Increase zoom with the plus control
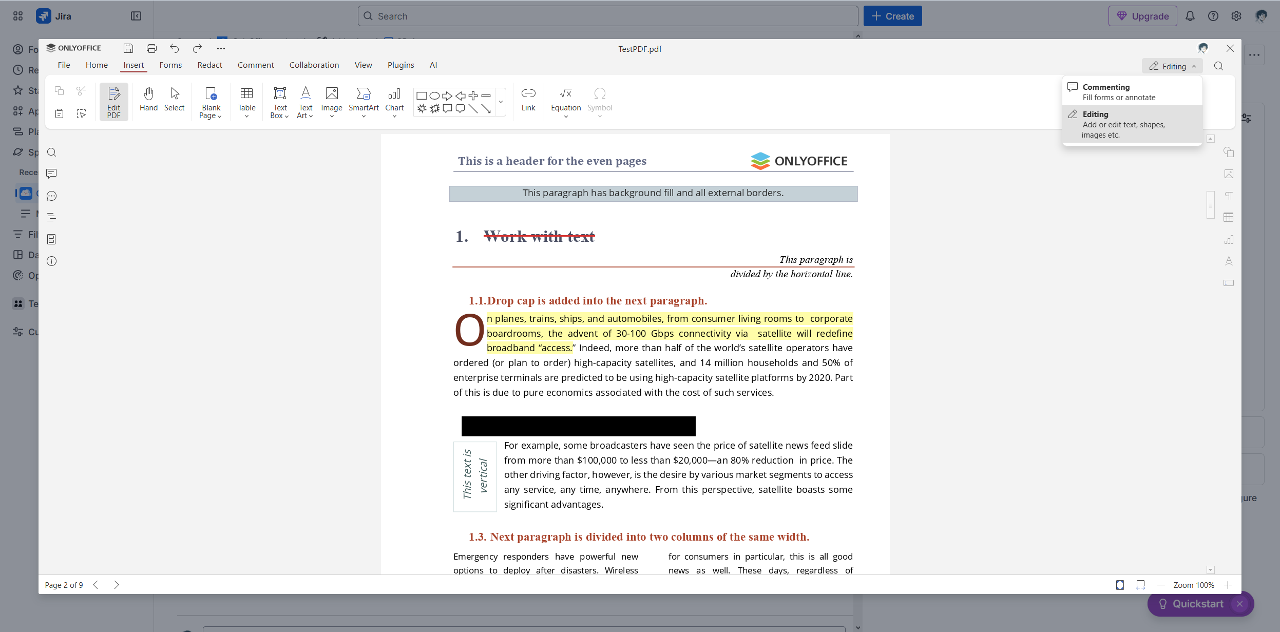The width and height of the screenshot is (1280, 632). 1228,585
